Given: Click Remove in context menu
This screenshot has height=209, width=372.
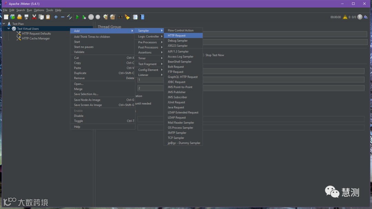Looking at the screenshot, I should [x=103, y=78].
